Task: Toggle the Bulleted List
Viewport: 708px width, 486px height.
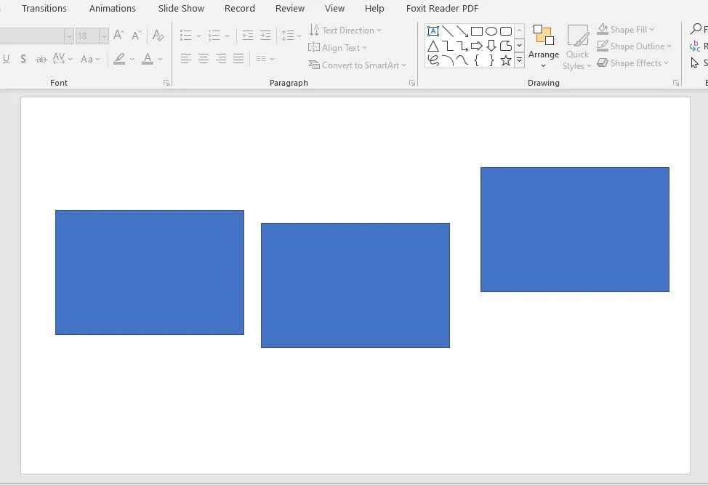Action: 187,34
